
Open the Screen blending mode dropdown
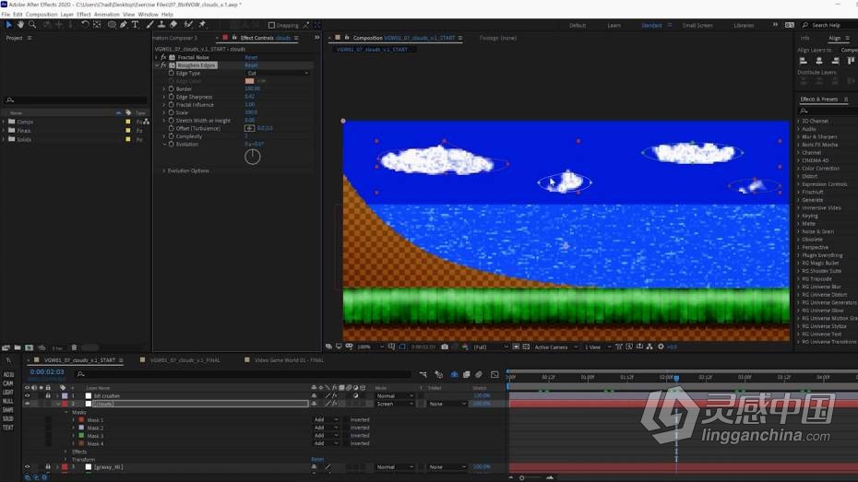(395, 404)
